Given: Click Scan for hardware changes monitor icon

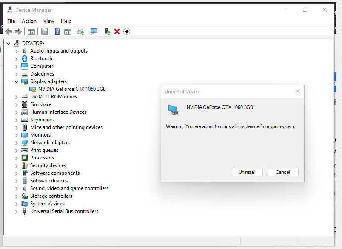Looking at the screenshot, I should (94, 31).
